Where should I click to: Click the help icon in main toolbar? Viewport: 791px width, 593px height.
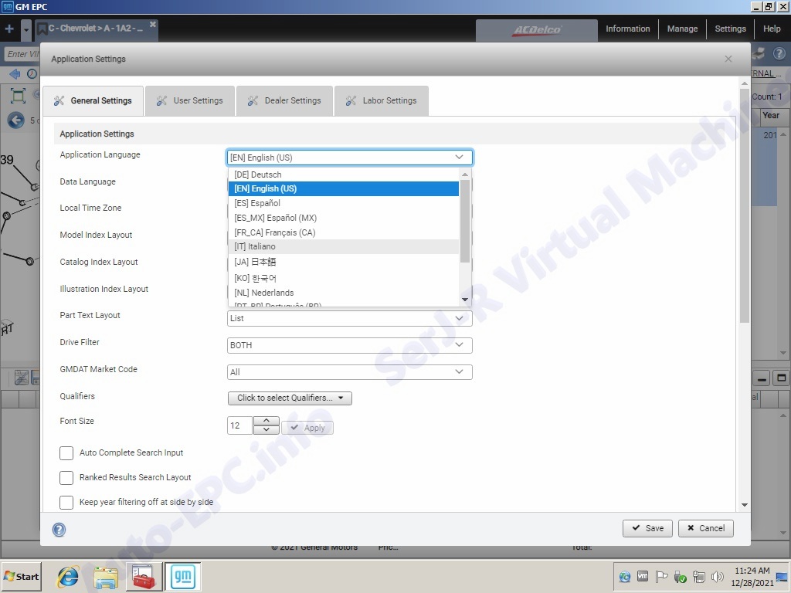pyautogui.click(x=779, y=53)
